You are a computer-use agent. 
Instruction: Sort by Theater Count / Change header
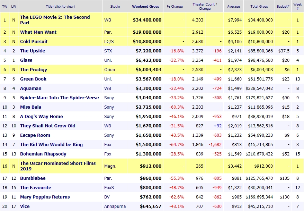click(205, 6)
